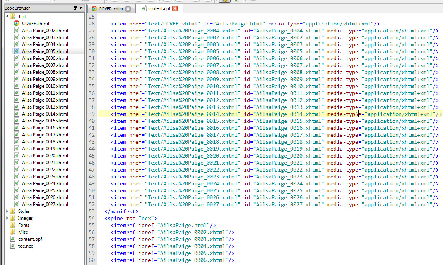Select the COVER.xhtml file name in the Book Browser tree
This screenshot has width=443, height=265.
pos(36,24)
